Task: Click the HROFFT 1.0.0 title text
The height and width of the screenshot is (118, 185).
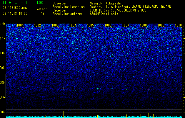Action: point(23,2)
